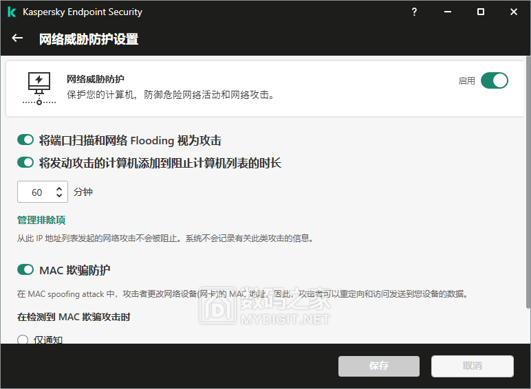Screen dimensions: 531x389
Task: Click the 取消 button
Action: click(x=473, y=366)
